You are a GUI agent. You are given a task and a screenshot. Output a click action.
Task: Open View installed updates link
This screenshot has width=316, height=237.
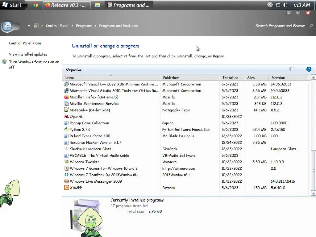(x=28, y=54)
